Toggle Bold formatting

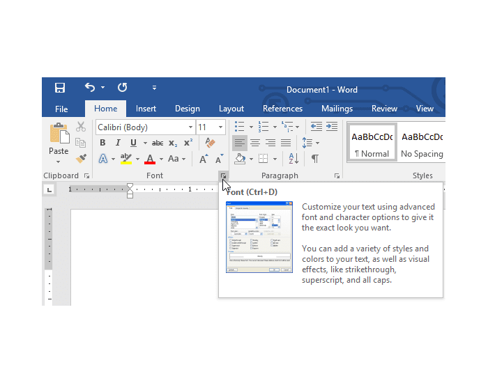point(102,143)
